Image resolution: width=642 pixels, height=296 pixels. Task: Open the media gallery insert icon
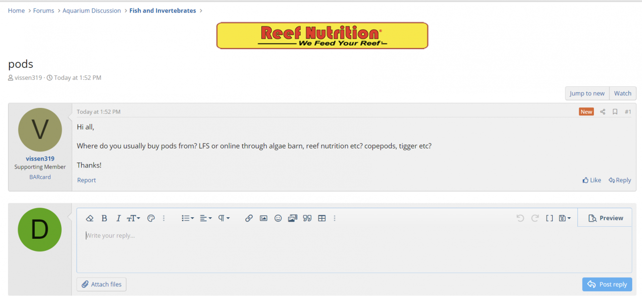tap(292, 218)
